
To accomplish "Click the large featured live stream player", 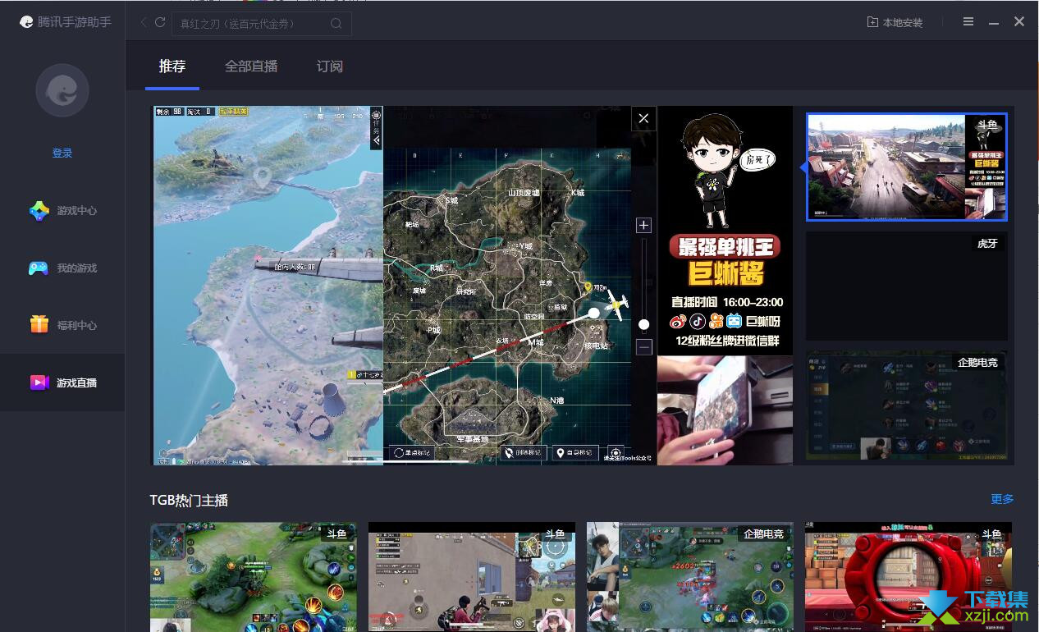I will click(x=473, y=286).
